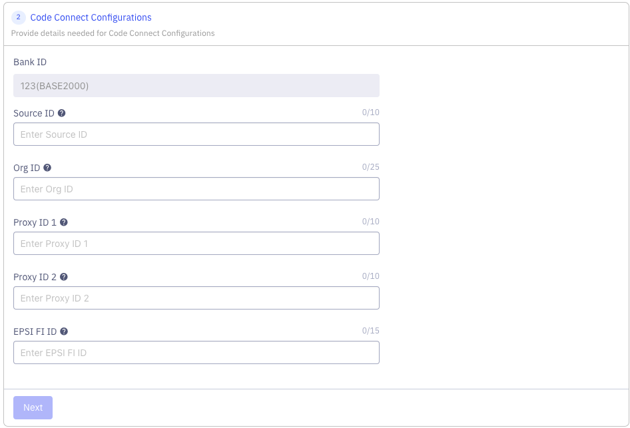Show the Proxy ID 1 help tooltip icon
This screenshot has height=428, width=630.
click(x=64, y=223)
